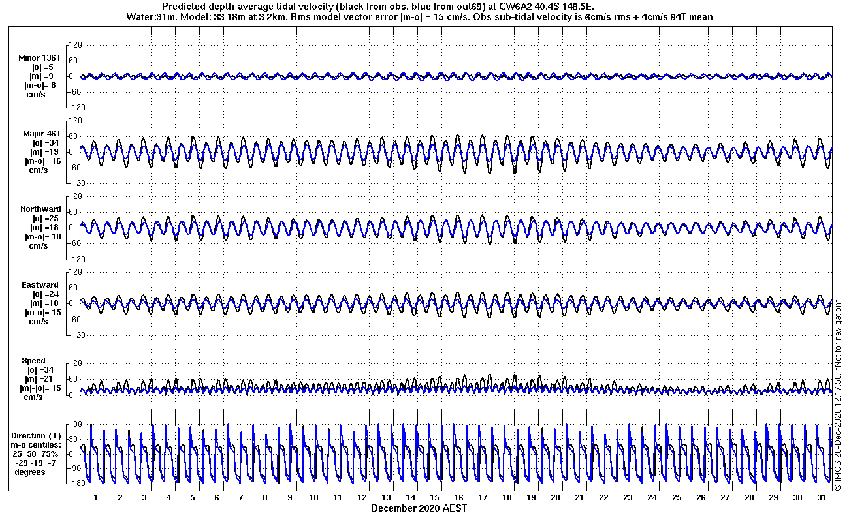Select the 'Major 46T' panel label

point(42,134)
